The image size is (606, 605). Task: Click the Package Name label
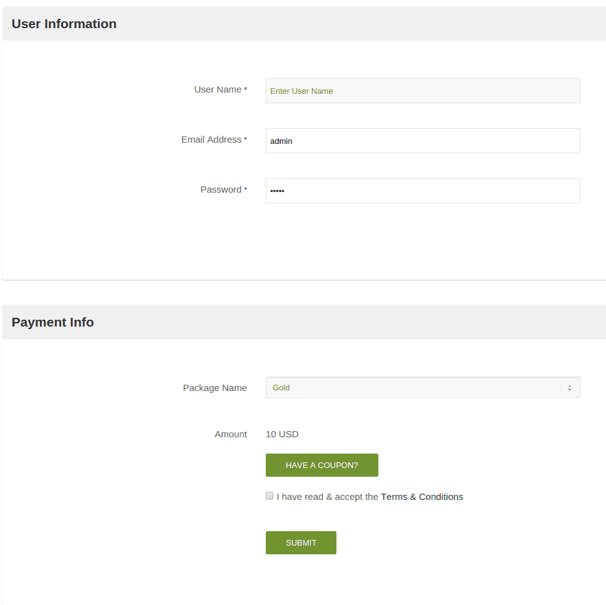click(215, 388)
